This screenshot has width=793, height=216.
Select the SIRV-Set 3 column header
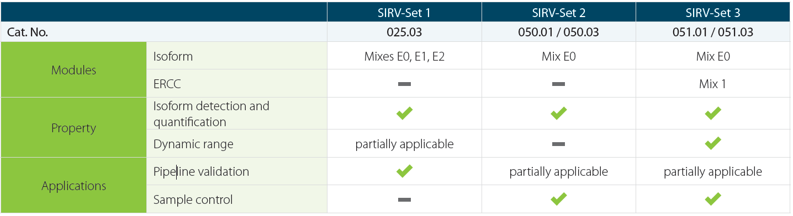click(x=713, y=12)
